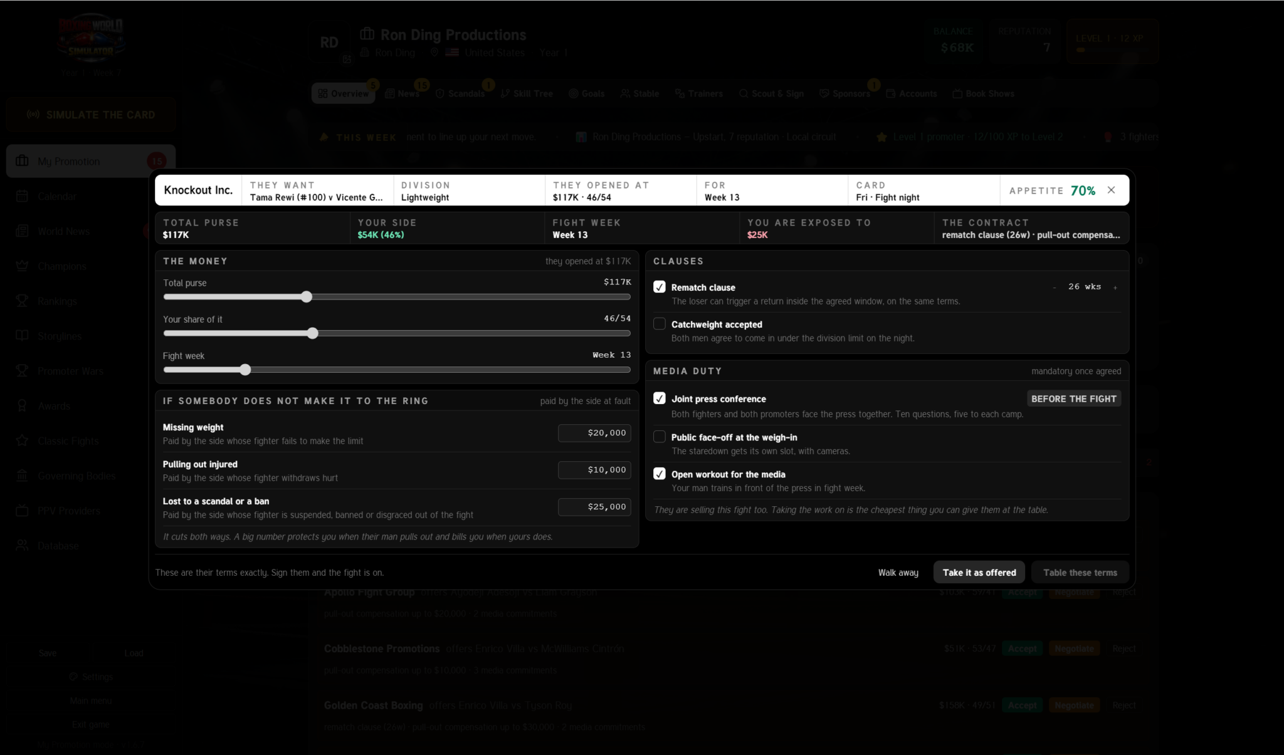Image resolution: width=1284 pixels, height=755 pixels.
Task: Switch to Book Shows tab
Action: [983, 93]
